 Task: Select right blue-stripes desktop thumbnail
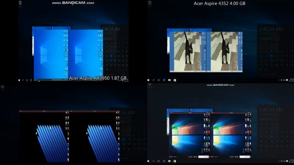coord(95,137)
